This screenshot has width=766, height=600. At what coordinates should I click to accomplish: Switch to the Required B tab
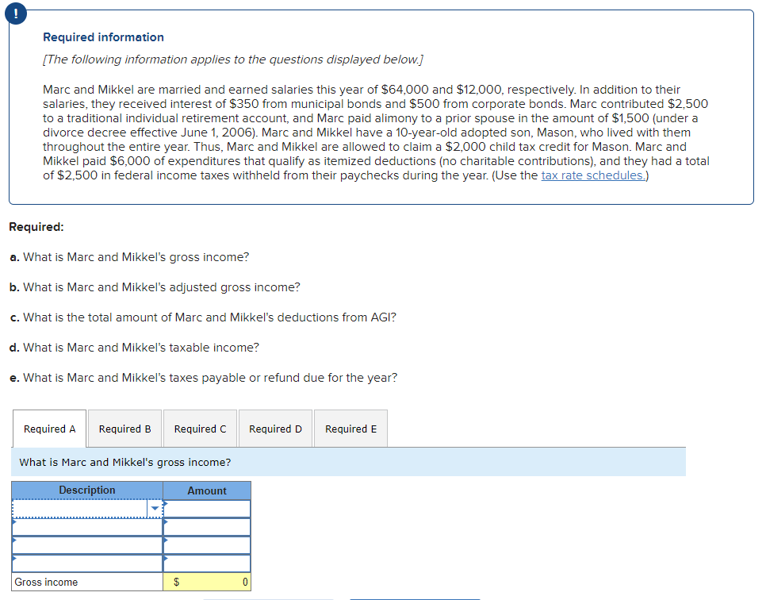124,429
